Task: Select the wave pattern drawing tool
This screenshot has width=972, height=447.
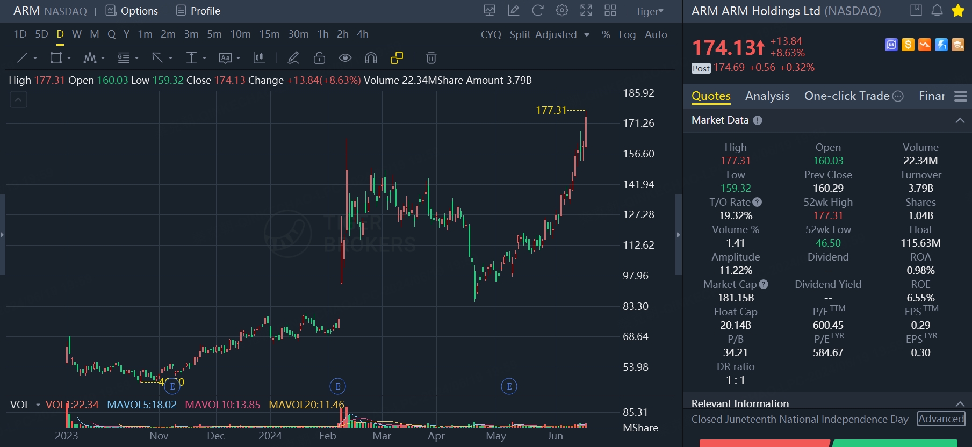Action: coord(90,58)
